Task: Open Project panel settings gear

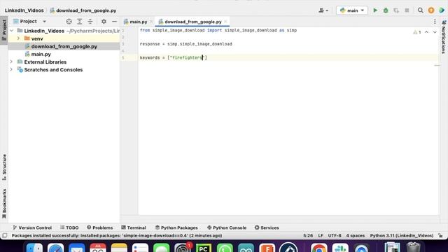Action: click(104, 22)
